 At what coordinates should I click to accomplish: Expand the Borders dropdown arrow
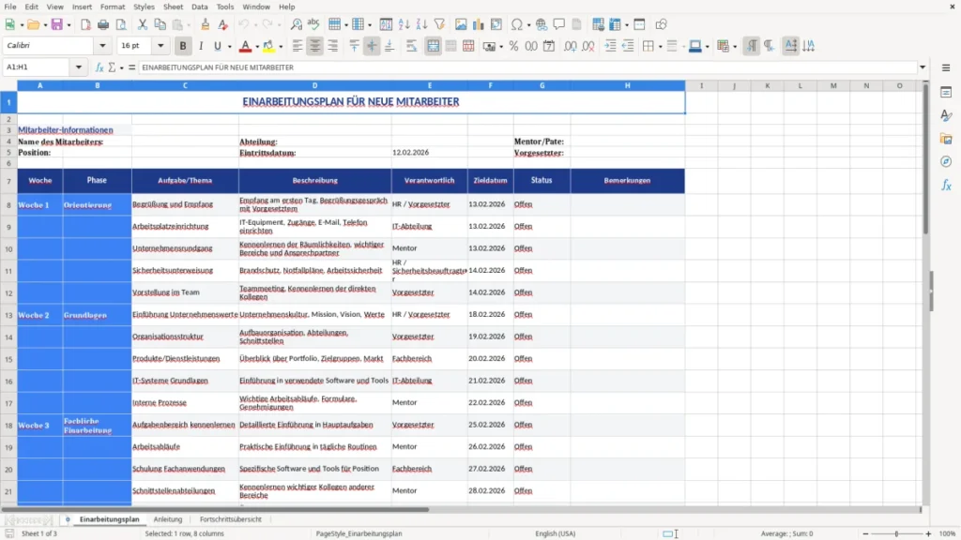pyautogui.click(x=660, y=47)
